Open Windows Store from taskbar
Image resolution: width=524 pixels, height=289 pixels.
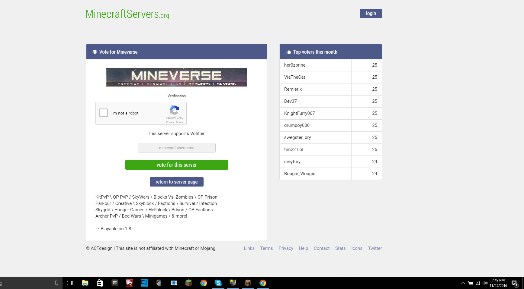click(x=100, y=283)
